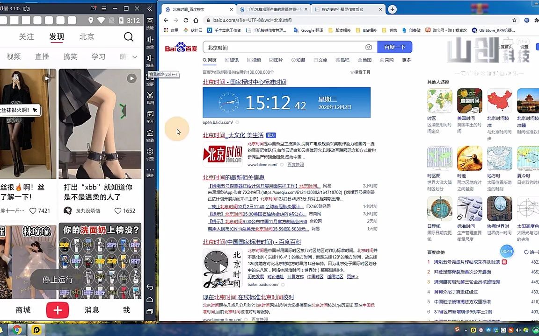Viewport: 539px width, 336px height.
Task: Raise volume using the 加量 emulator icon
Action: click(x=150, y=41)
